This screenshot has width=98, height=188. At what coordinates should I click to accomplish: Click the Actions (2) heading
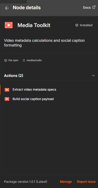[x=14, y=76]
